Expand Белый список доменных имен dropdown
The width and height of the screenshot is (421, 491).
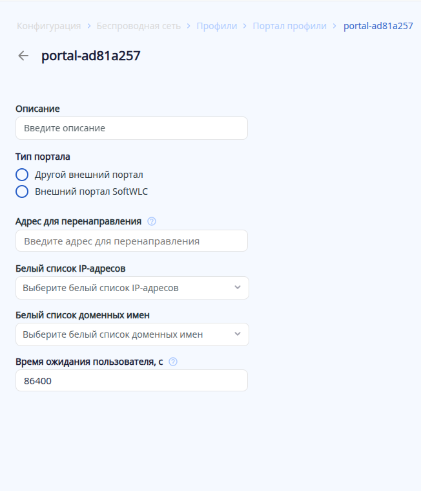[126, 334]
